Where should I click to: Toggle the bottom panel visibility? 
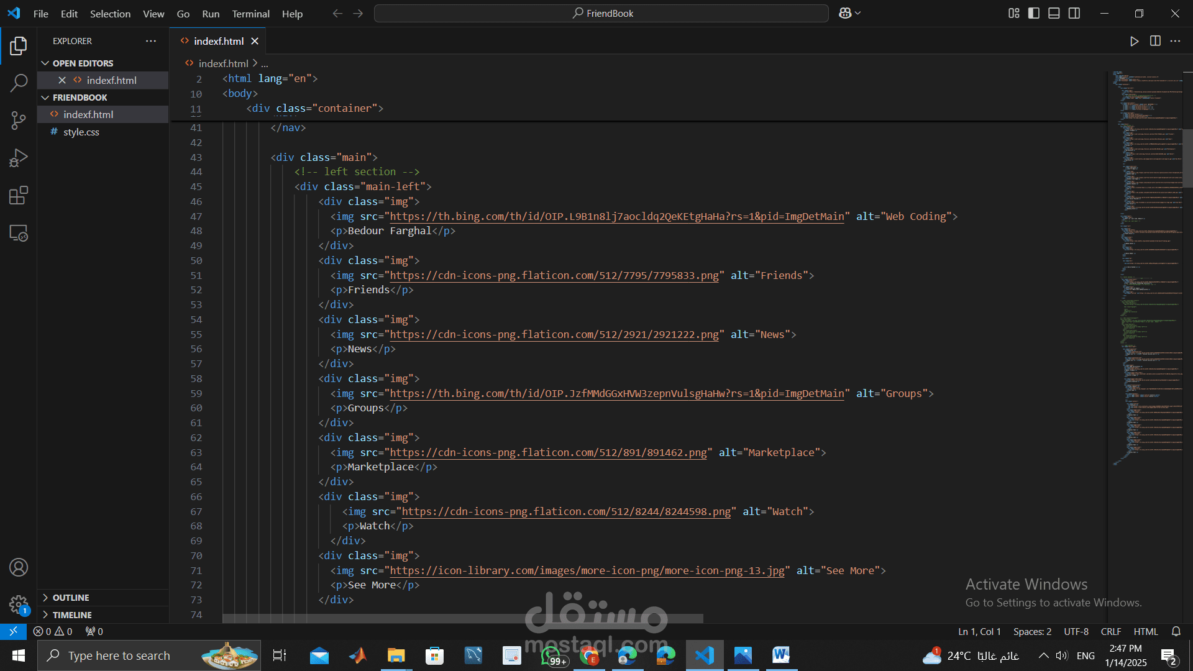click(x=1054, y=13)
